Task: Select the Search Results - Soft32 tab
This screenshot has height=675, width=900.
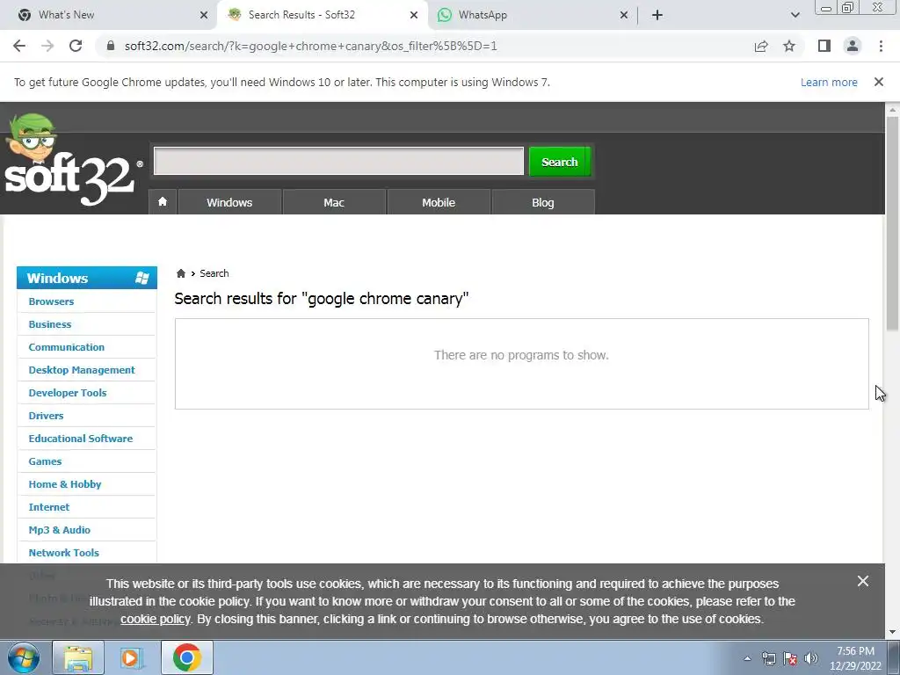Action: pyautogui.click(x=322, y=15)
